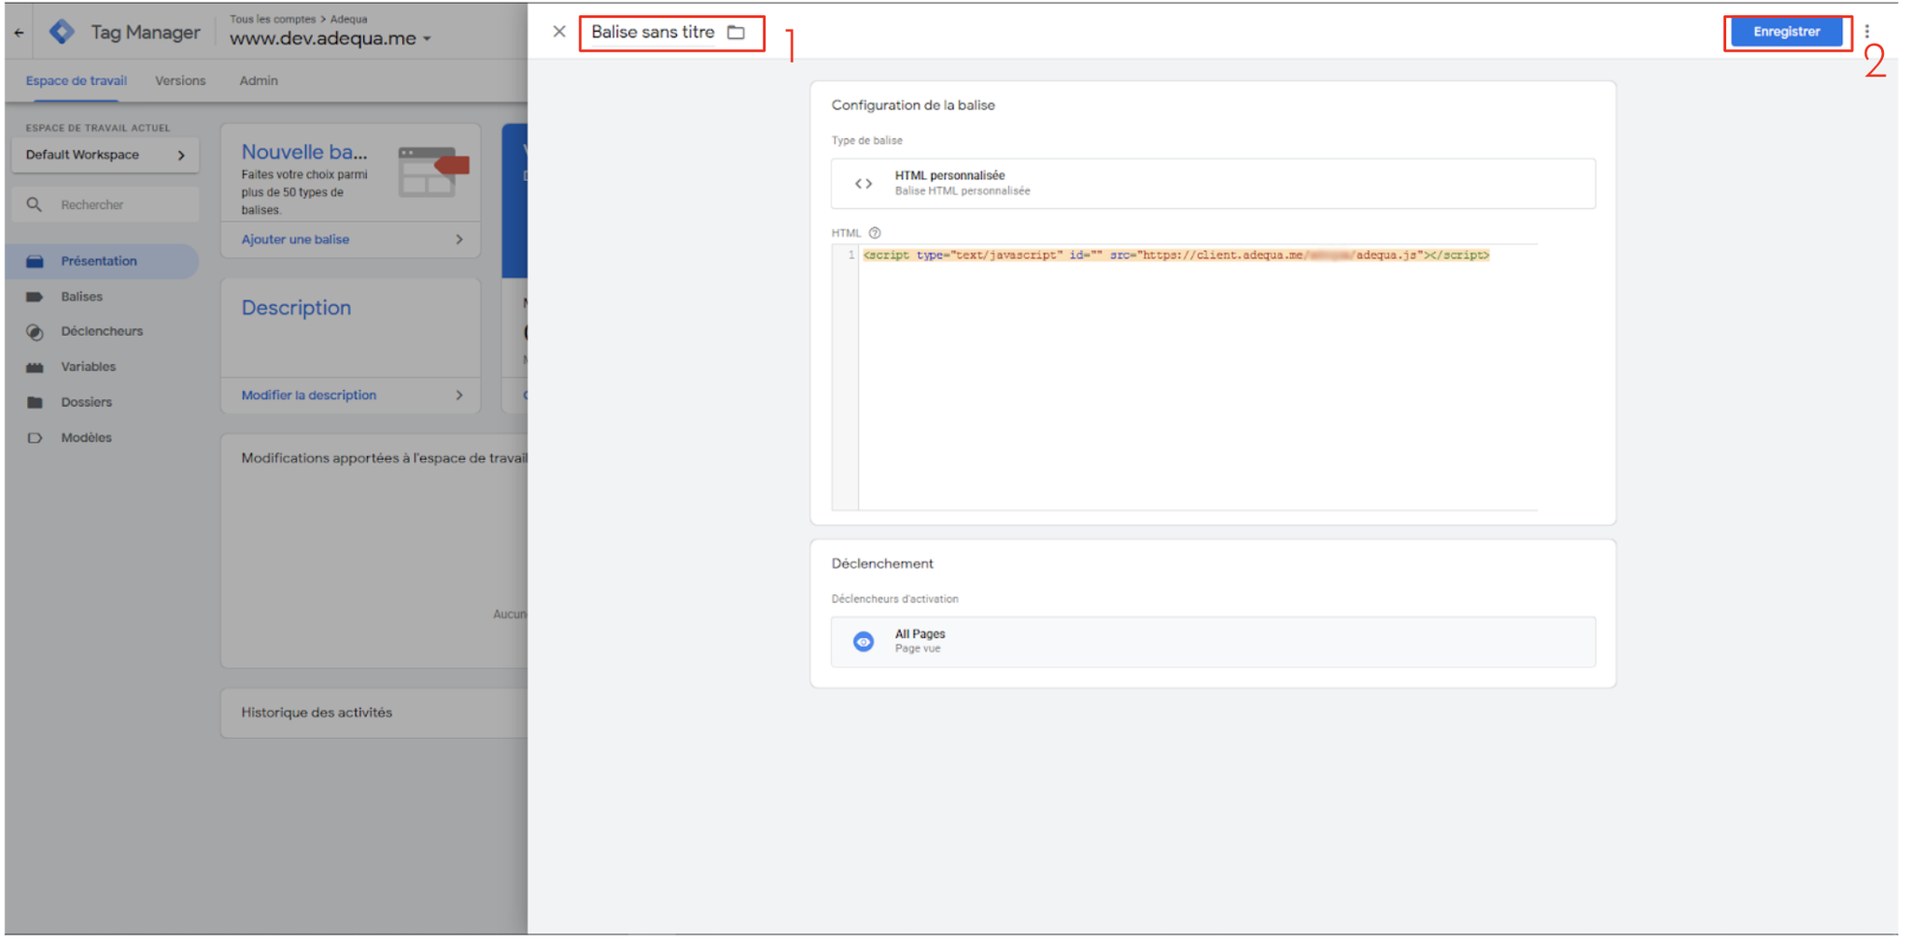
Task: Click the Modèles template icon
Action: 35,438
